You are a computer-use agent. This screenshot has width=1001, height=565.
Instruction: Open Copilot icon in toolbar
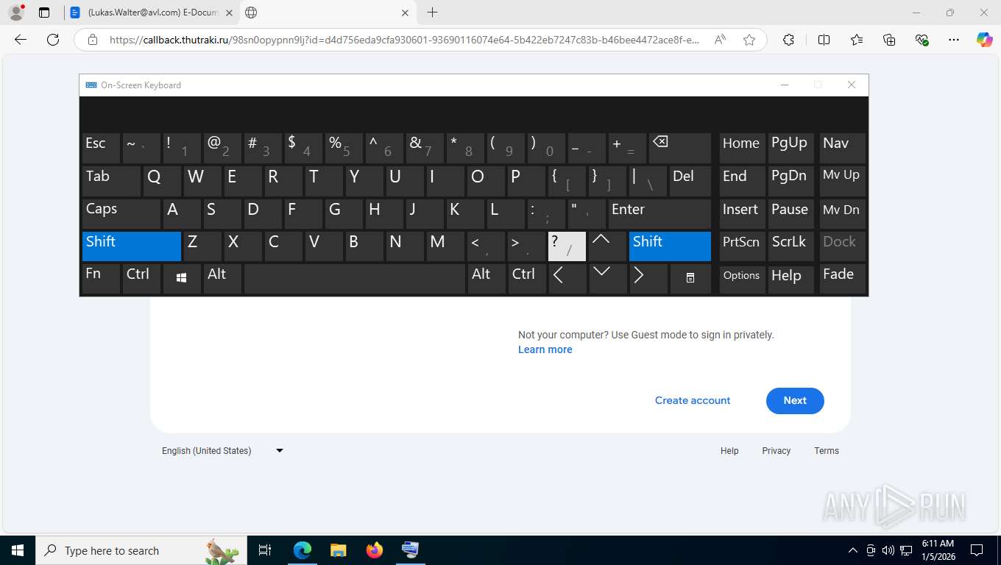coord(984,40)
